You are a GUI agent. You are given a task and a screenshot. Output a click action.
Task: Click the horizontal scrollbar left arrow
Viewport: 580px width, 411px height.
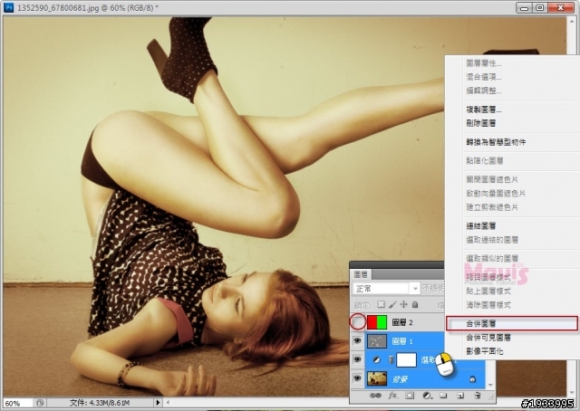168,402
